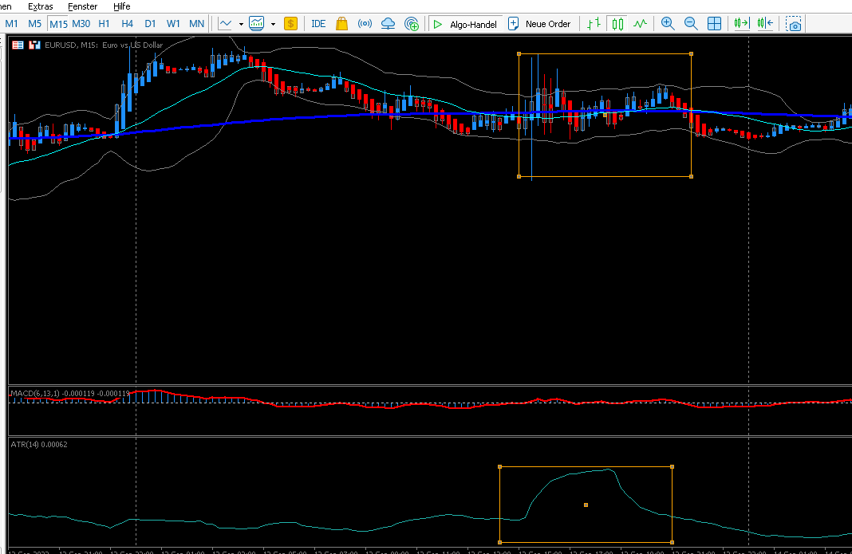The width and height of the screenshot is (852, 554).
Task: Zoom in on the chart
Action: (668, 24)
